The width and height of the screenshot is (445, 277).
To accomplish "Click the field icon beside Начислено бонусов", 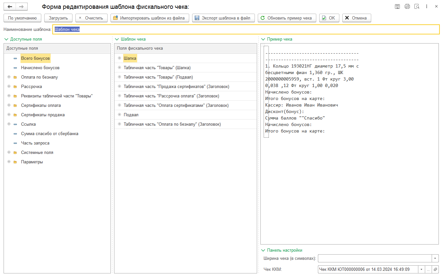I will click(15, 68).
